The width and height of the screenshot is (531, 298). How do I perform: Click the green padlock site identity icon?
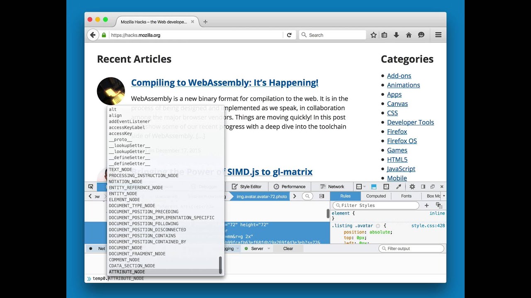(x=104, y=35)
